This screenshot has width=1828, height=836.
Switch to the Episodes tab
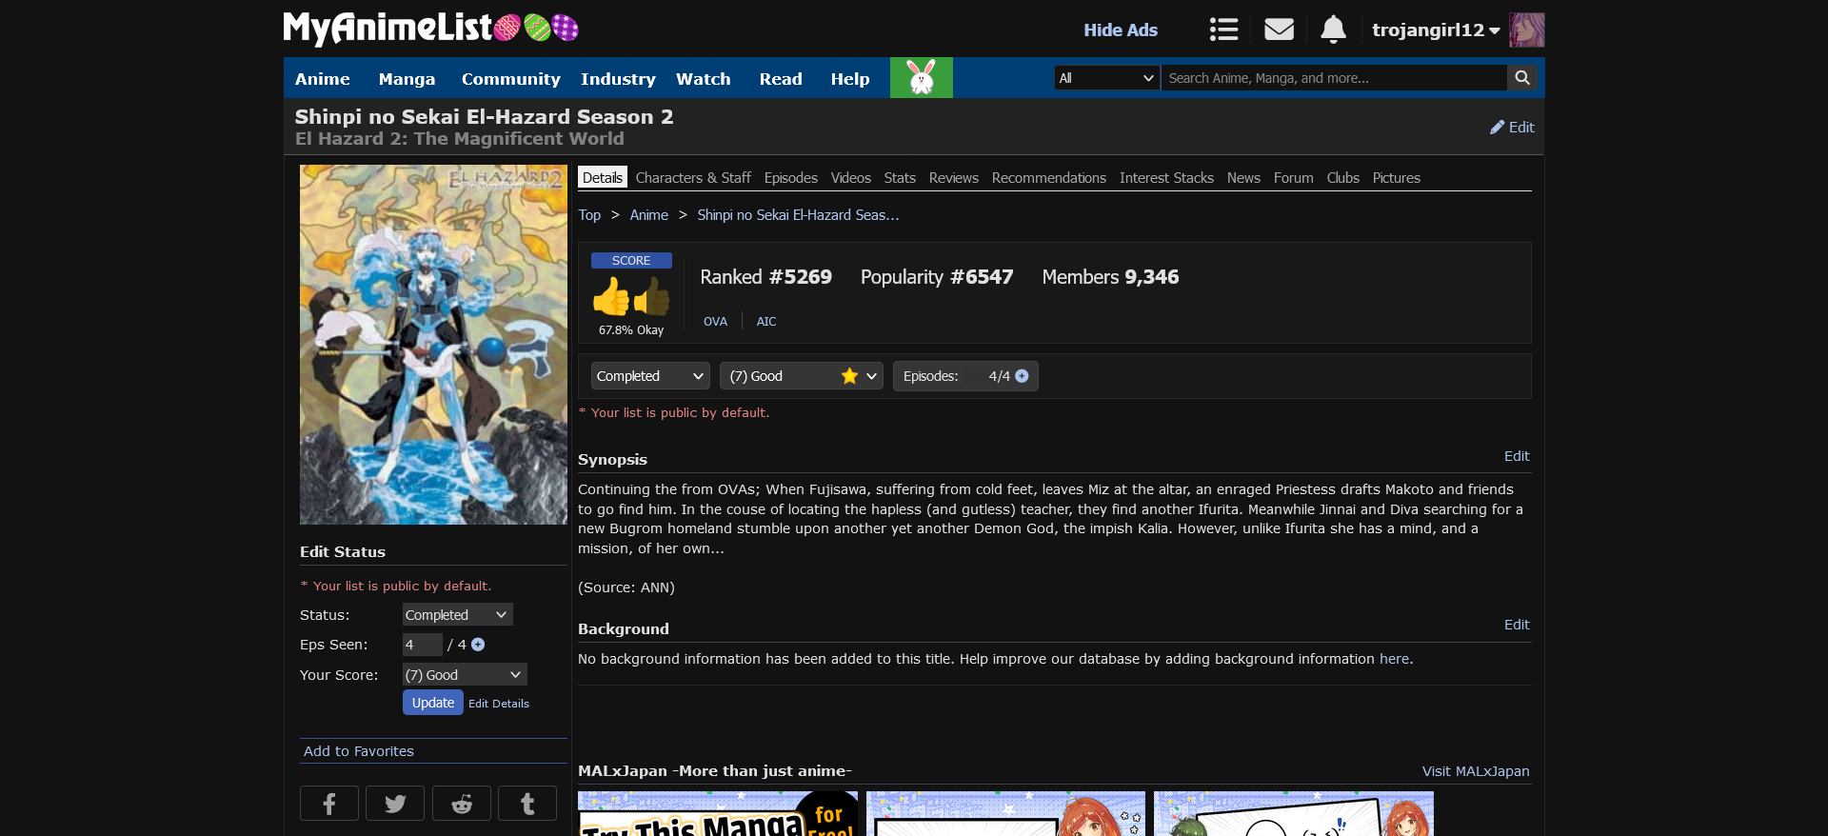click(791, 178)
